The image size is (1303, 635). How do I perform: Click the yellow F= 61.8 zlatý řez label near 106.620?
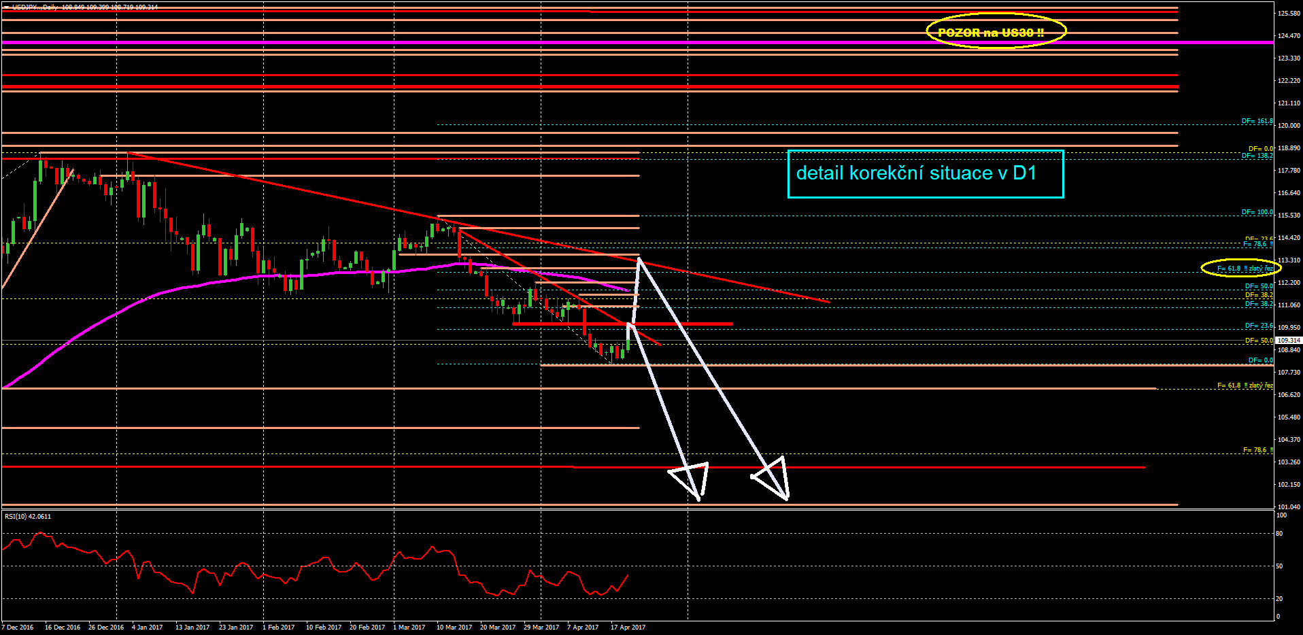1245,385
